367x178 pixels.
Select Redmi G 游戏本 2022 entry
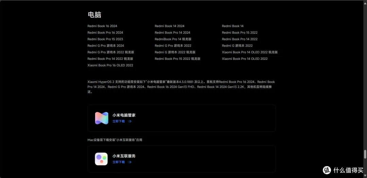[x=237, y=46]
